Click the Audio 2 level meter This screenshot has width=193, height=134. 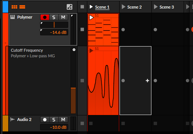pos(73,123)
